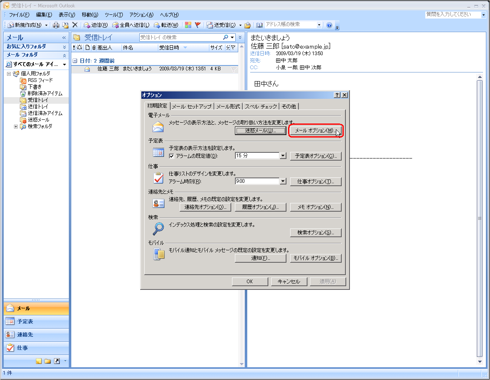Collapse メール フォルダ section chevron
The height and width of the screenshot is (380, 490).
(x=64, y=55)
